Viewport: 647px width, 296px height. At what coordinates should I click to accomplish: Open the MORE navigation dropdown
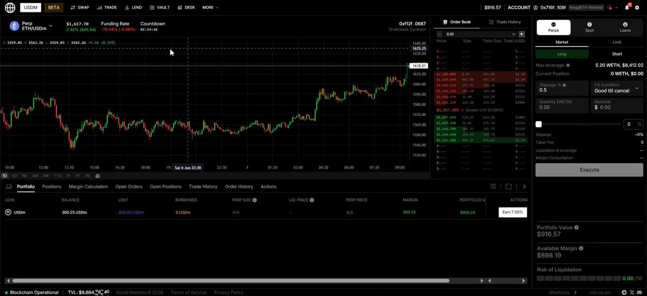tap(210, 8)
